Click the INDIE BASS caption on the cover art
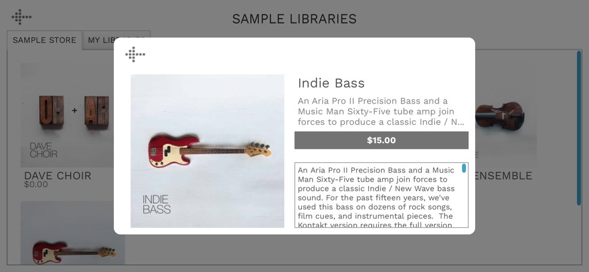Viewport: 589px width, 272px height. pos(156,204)
